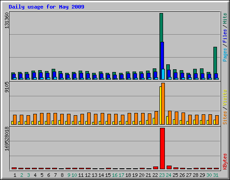This screenshot has height=180, width=230.
Task: Click the orange sites bar for day 23
Action: [163, 103]
